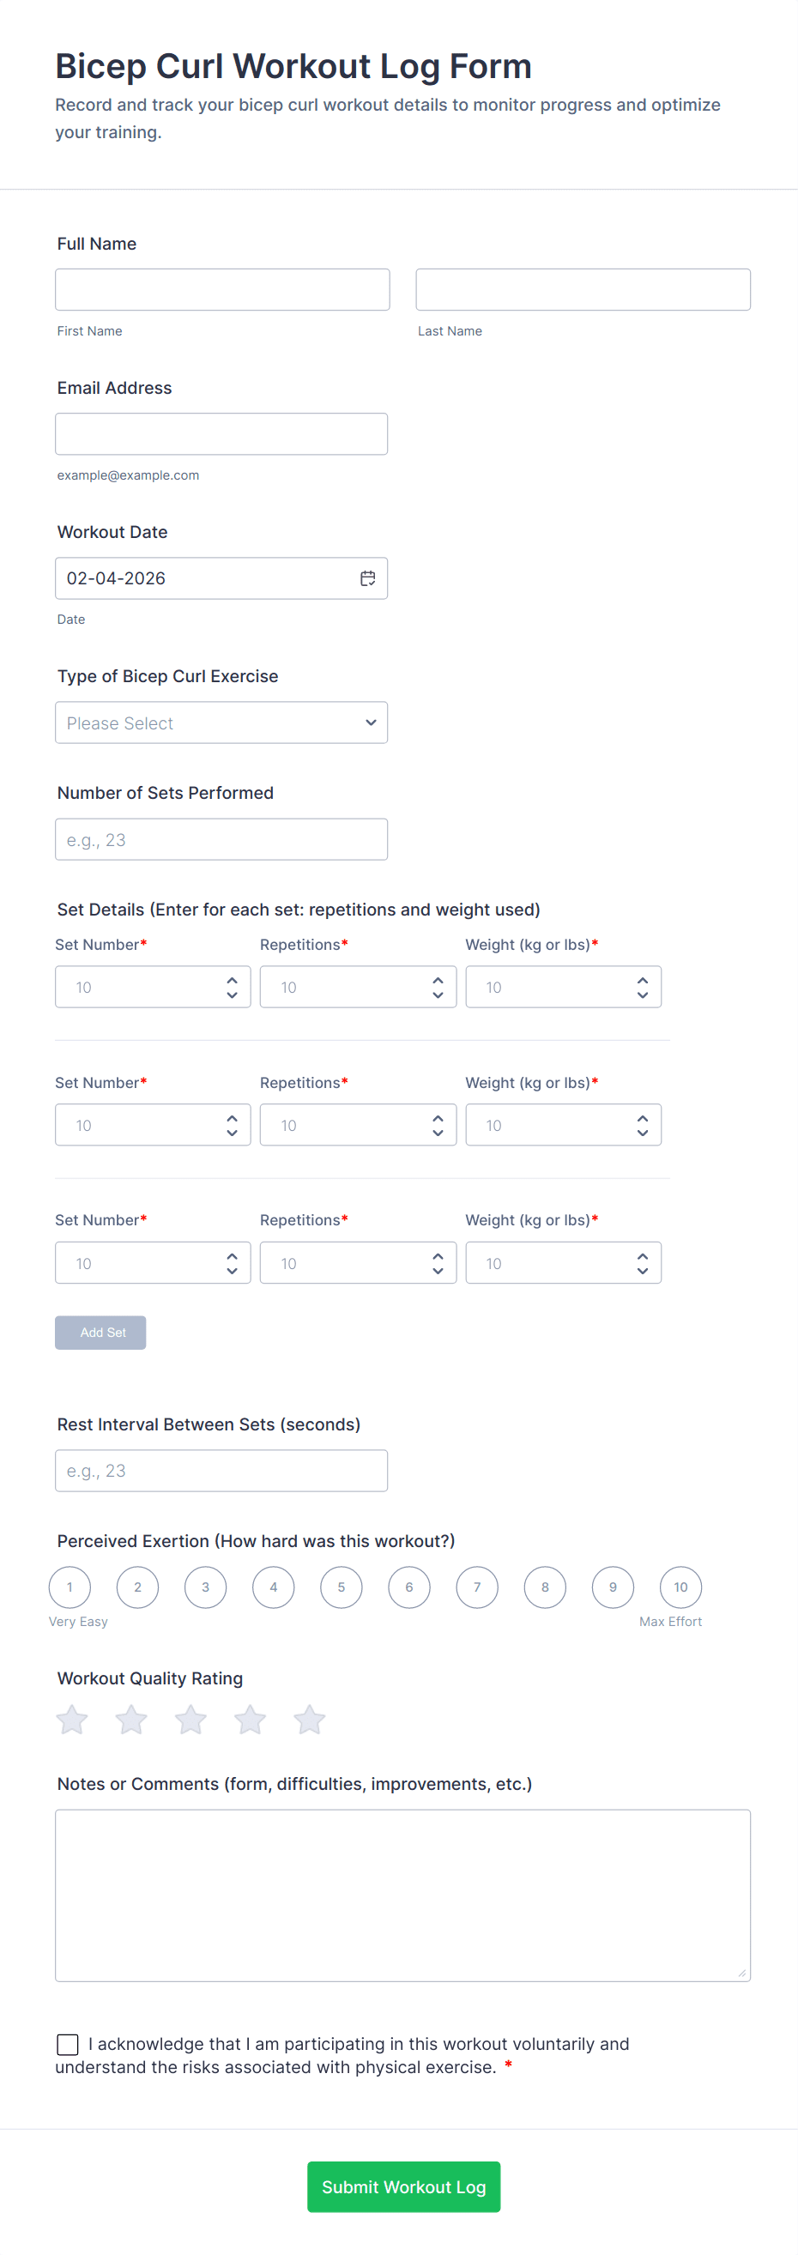Open the Workout Date calendar picker icon
798x2255 pixels.
367,578
